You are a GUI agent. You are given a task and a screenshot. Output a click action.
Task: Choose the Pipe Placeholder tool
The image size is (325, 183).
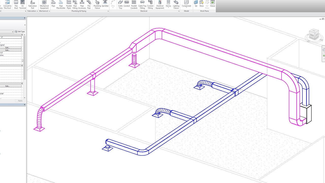[x=61, y=5]
